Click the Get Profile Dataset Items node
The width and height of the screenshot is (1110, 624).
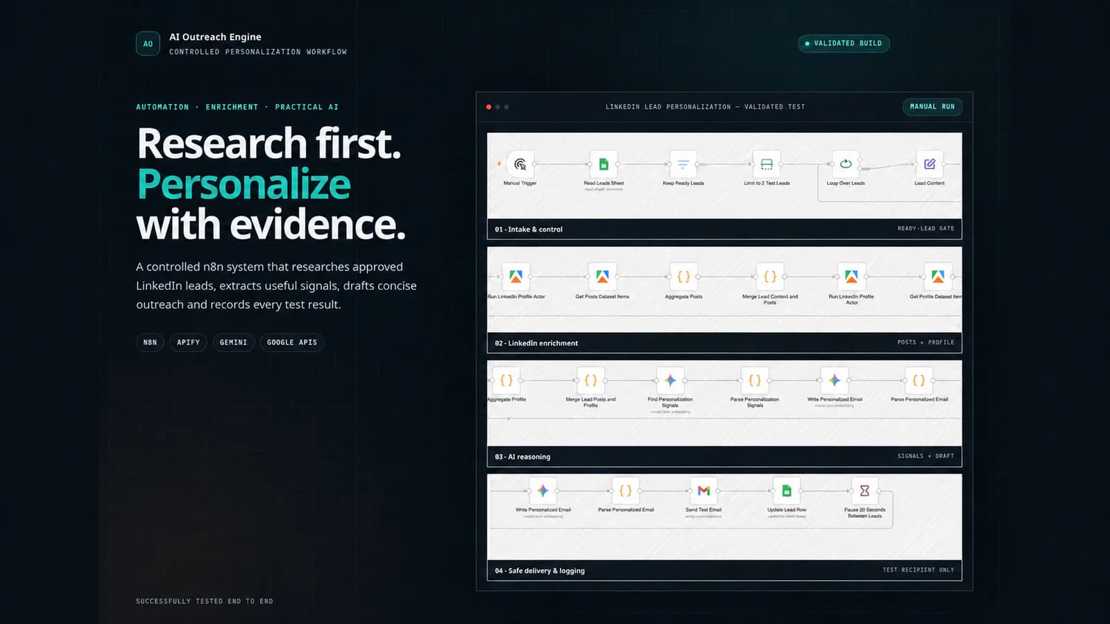click(938, 277)
